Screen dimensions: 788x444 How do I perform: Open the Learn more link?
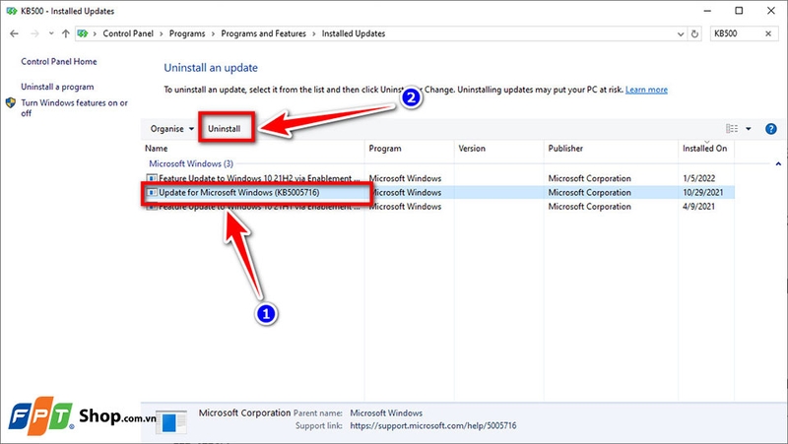[x=646, y=90]
